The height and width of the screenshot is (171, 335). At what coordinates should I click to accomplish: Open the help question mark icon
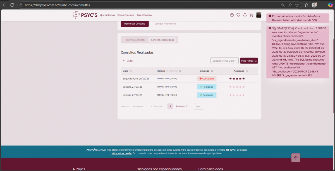tap(232, 15)
